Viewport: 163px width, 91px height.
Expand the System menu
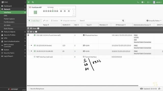point(13,50)
